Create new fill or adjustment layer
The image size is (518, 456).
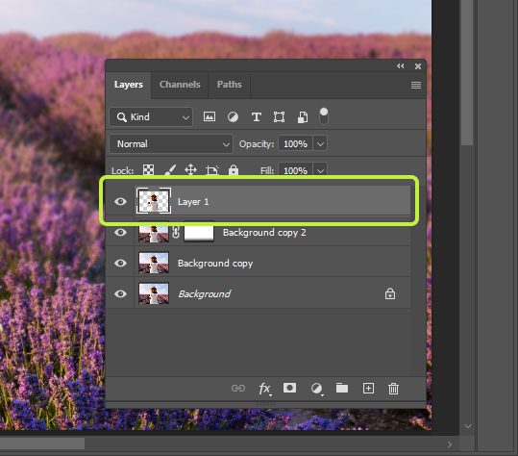tap(316, 389)
